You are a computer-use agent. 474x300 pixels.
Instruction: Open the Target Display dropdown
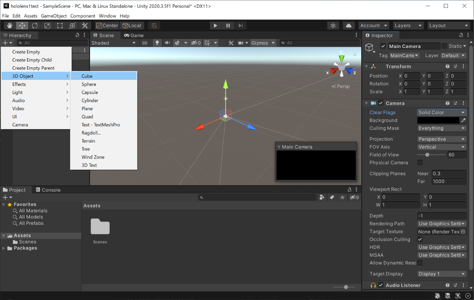pos(442,274)
